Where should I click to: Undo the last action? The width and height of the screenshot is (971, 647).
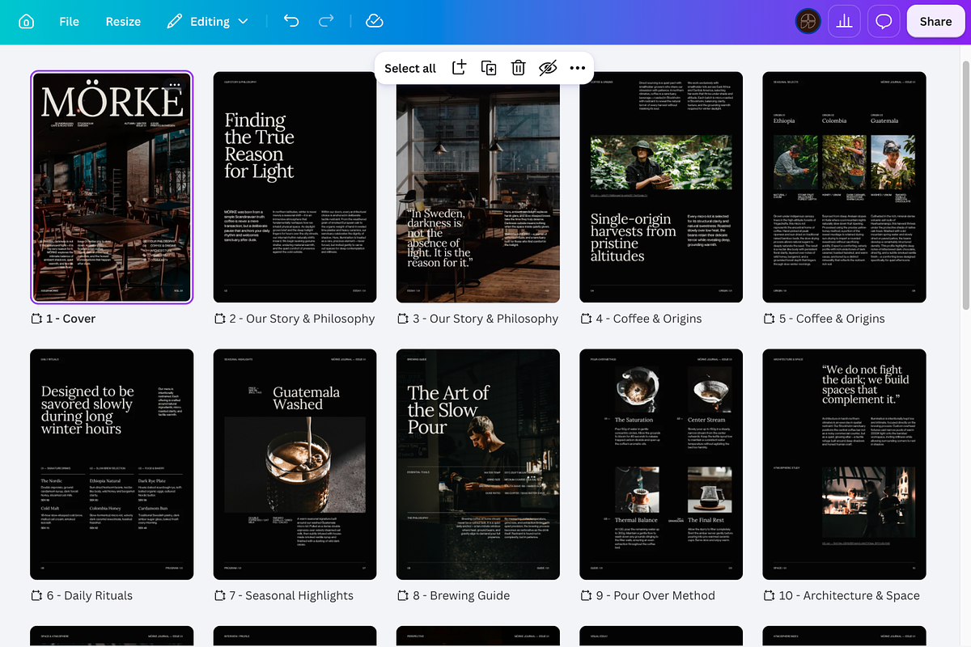point(291,22)
